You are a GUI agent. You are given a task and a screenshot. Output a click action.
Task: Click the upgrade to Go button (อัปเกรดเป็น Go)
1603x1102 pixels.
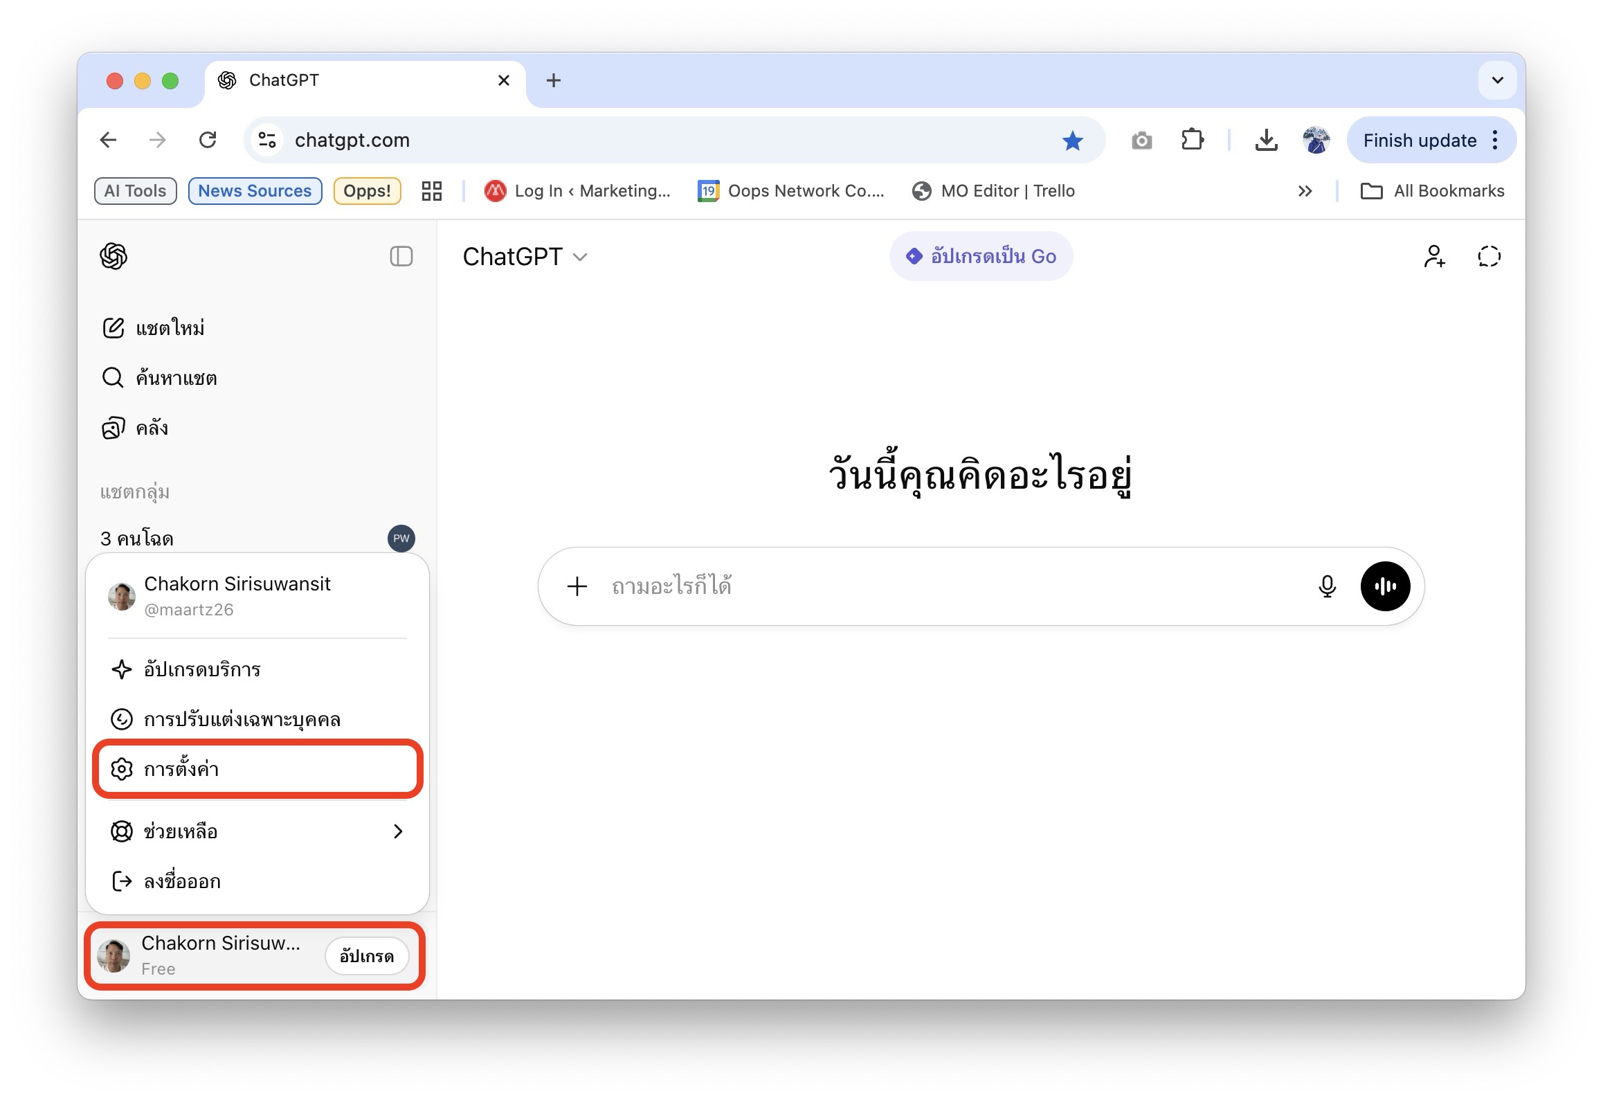point(981,256)
